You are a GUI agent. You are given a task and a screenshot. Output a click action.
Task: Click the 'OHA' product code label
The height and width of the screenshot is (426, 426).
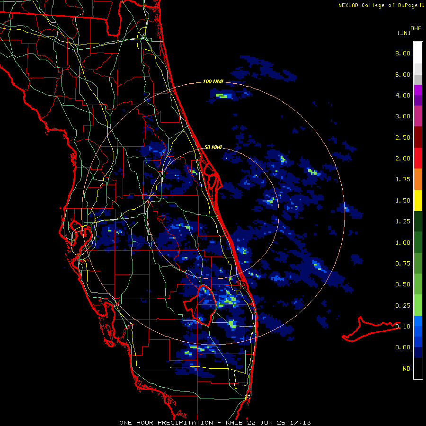pos(416,28)
